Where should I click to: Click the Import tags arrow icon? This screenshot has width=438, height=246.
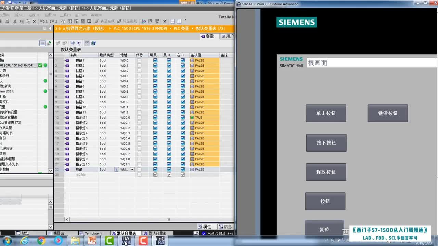click(79, 43)
